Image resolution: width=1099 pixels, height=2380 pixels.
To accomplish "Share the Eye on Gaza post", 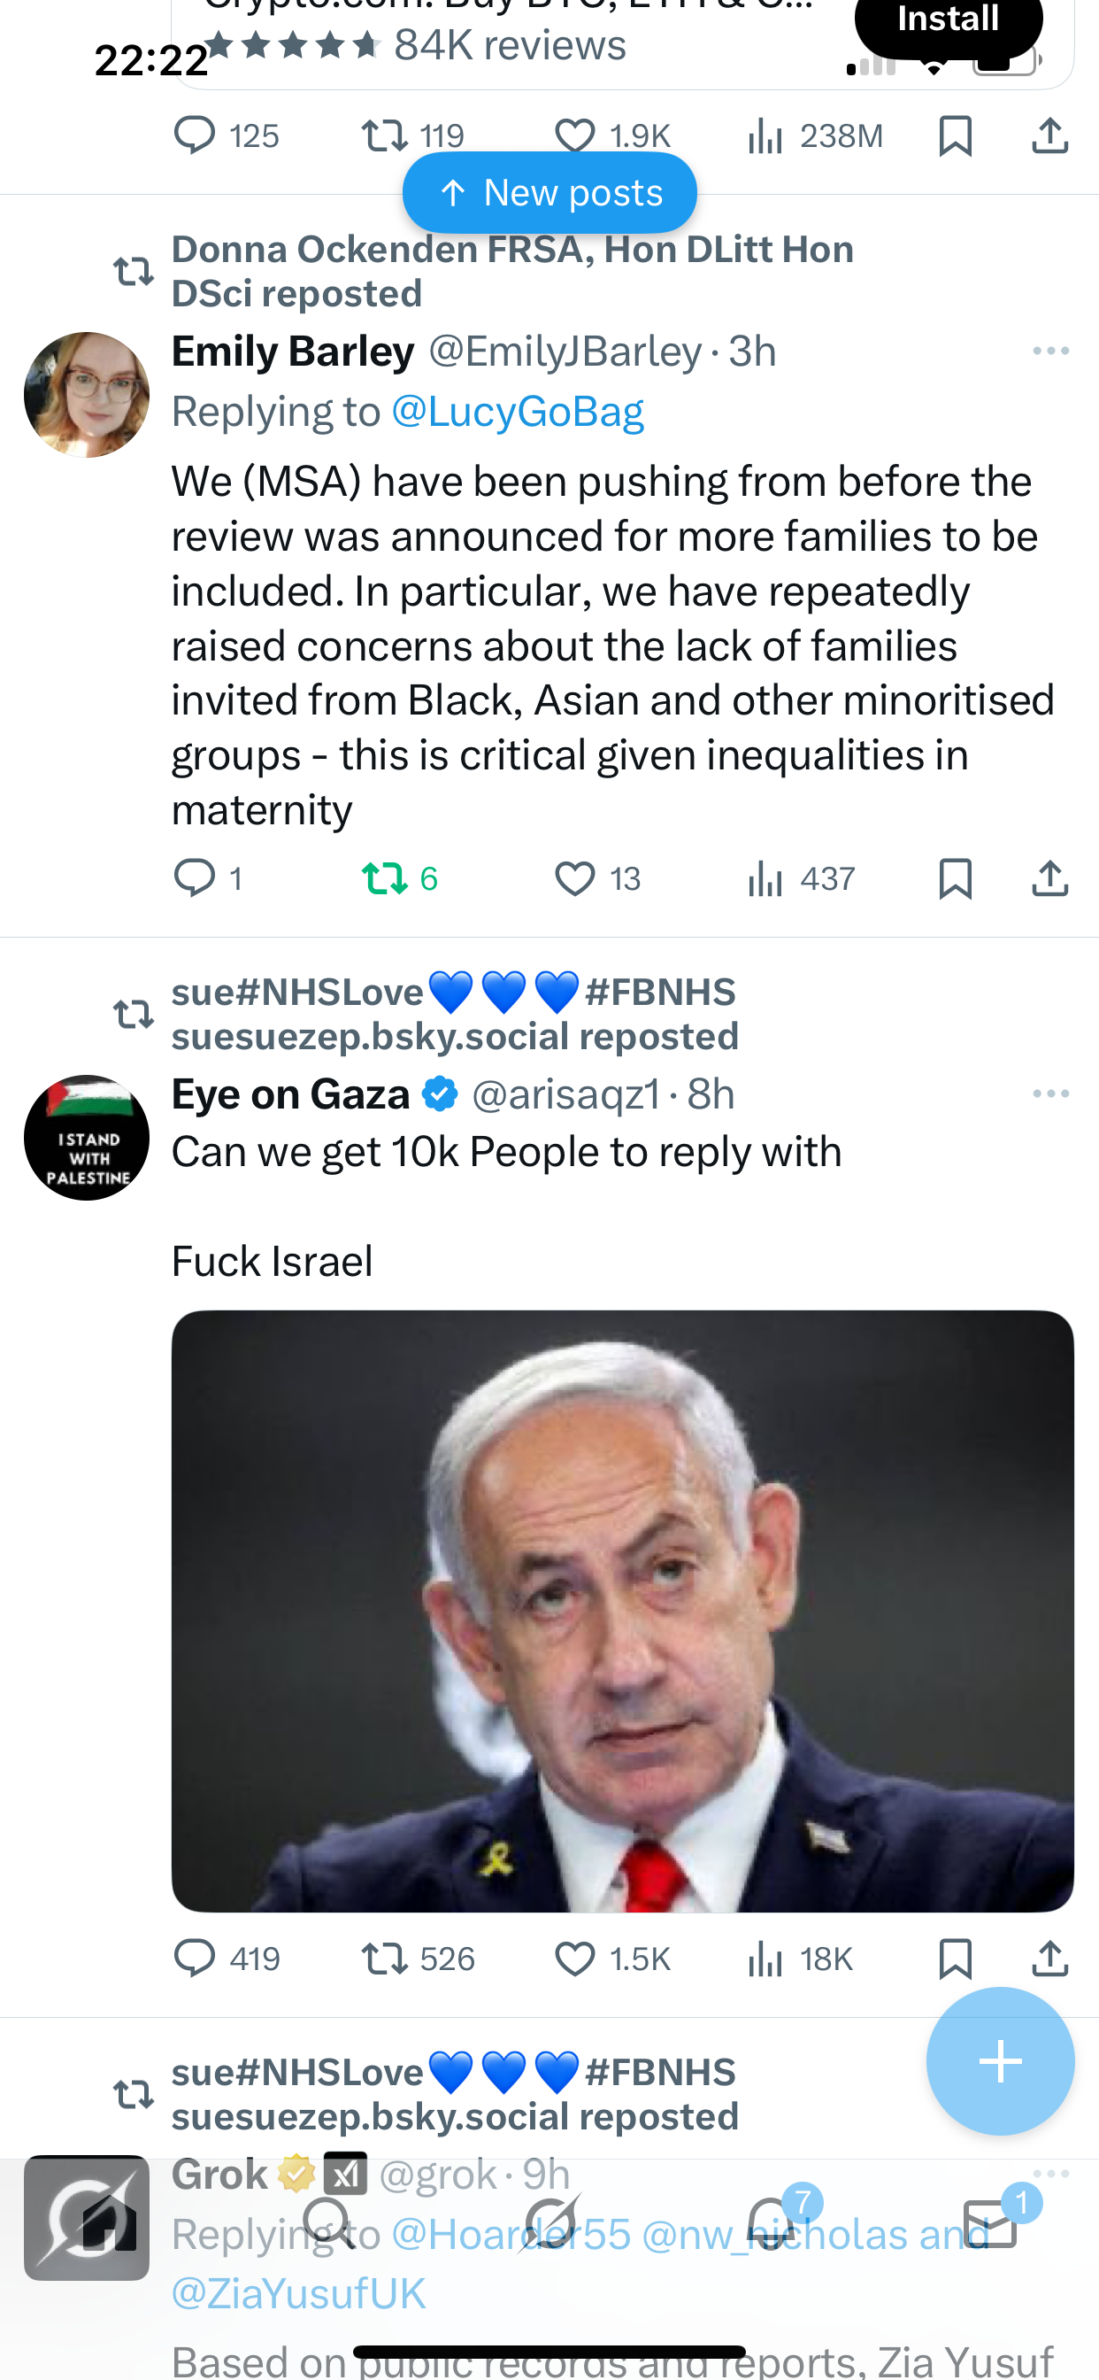I will [x=1049, y=1958].
